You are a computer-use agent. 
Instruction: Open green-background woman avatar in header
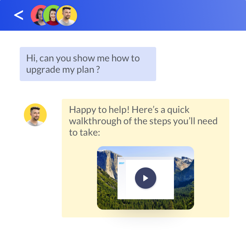pyautogui.click(x=50, y=15)
